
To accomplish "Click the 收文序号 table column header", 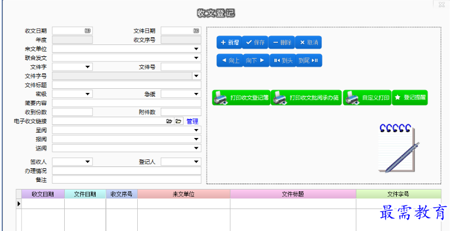I will pyautogui.click(x=122, y=194).
